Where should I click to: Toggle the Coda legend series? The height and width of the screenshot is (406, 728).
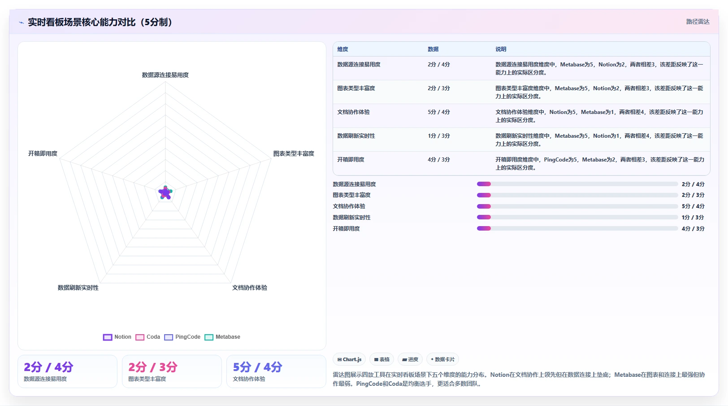pos(147,337)
